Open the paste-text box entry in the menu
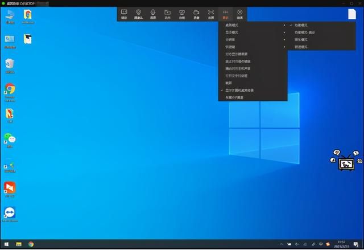Screen dimensions: 364x250 pyautogui.click(x=253, y=76)
